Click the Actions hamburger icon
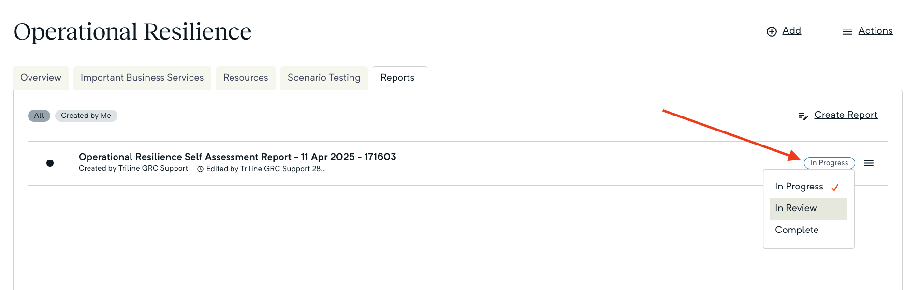919x290 pixels. 847,31
